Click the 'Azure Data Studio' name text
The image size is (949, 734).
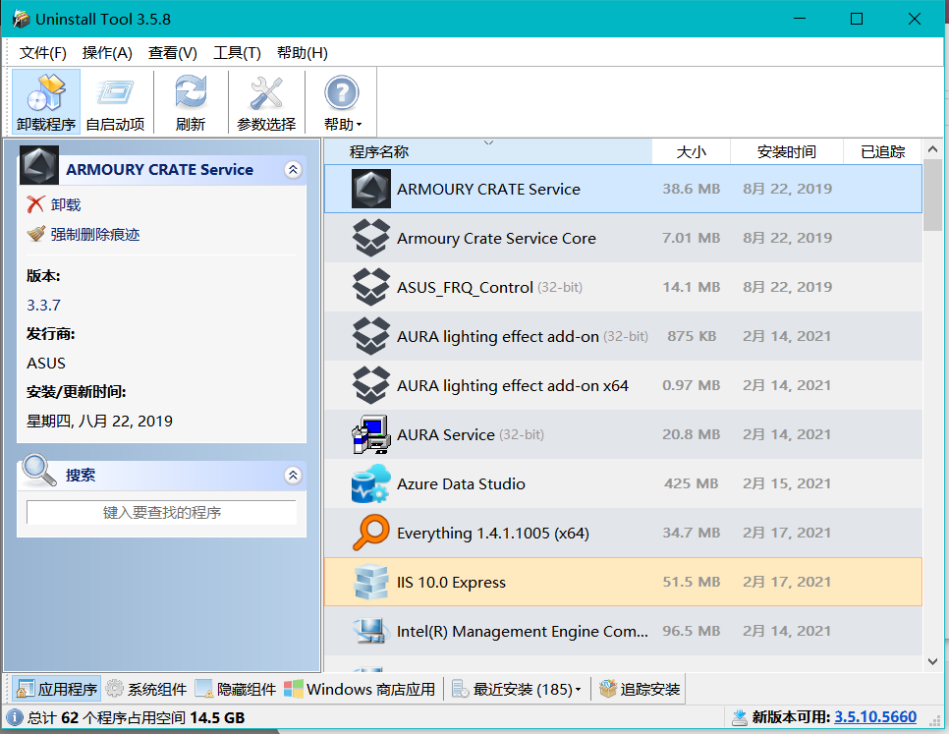pyautogui.click(x=461, y=484)
